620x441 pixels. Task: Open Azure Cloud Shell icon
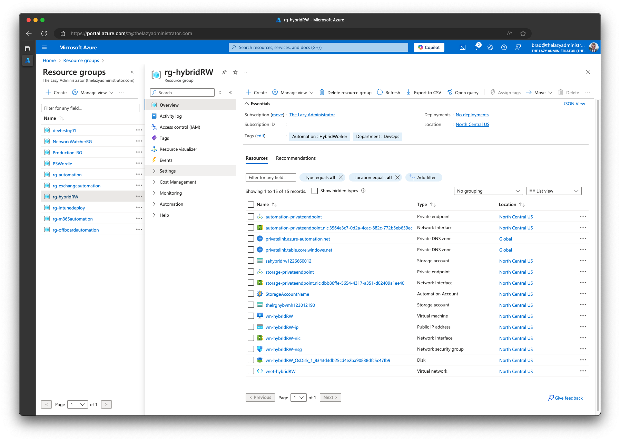coord(463,47)
